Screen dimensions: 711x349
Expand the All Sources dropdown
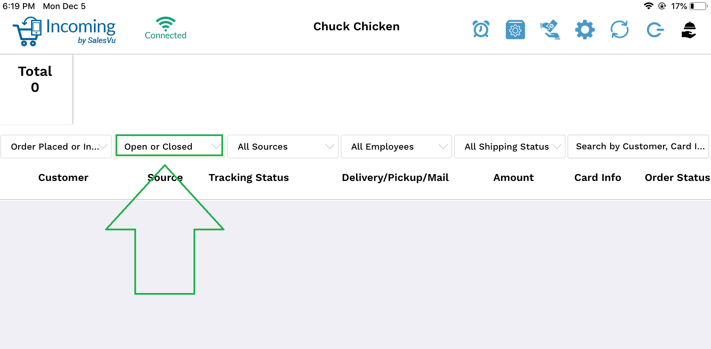pyautogui.click(x=283, y=146)
